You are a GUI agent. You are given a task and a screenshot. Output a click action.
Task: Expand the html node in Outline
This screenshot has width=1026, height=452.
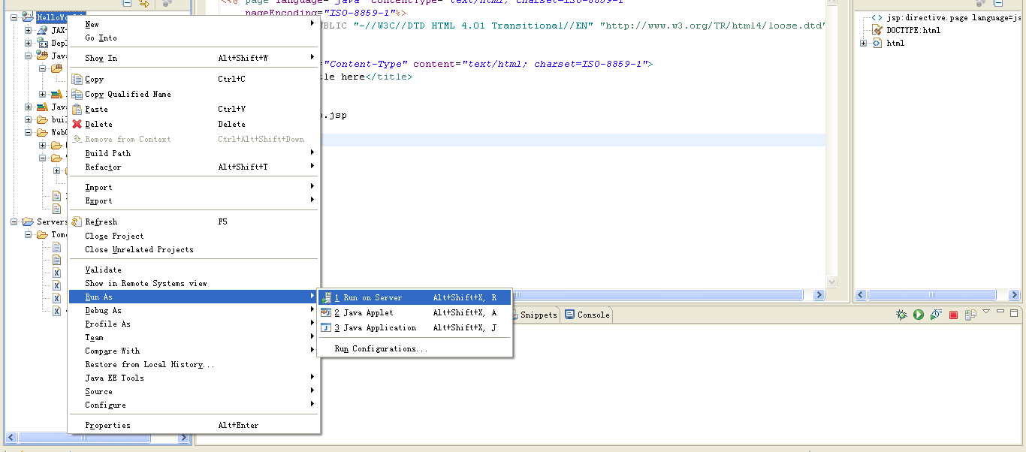coord(863,44)
